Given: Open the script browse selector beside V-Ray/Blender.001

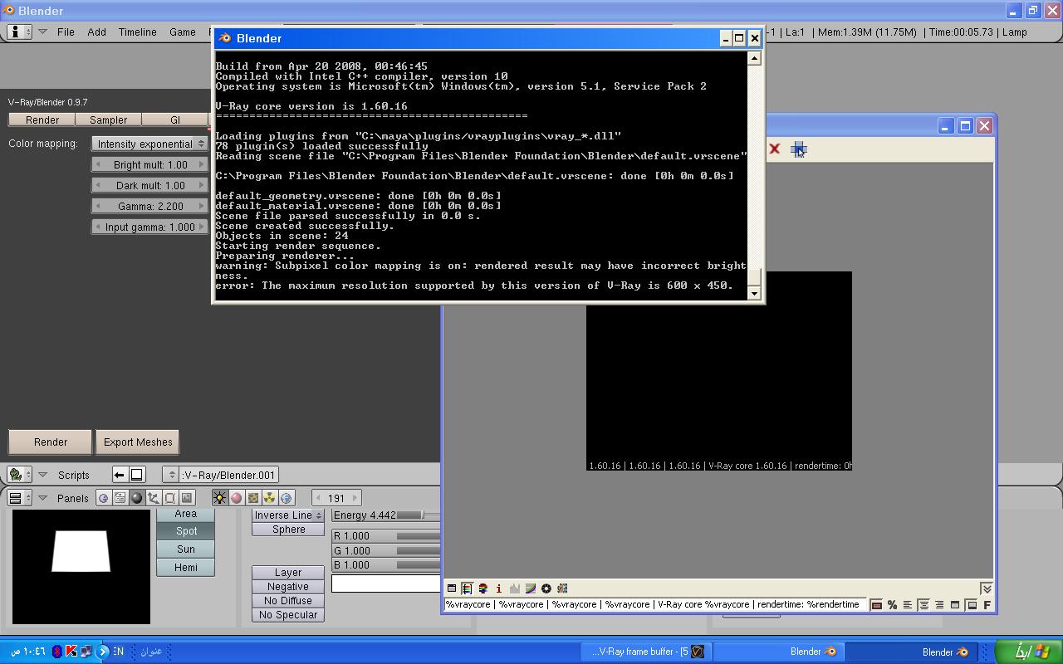Looking at the screenshot, I should pyautogui.click(x=172, y=475).
